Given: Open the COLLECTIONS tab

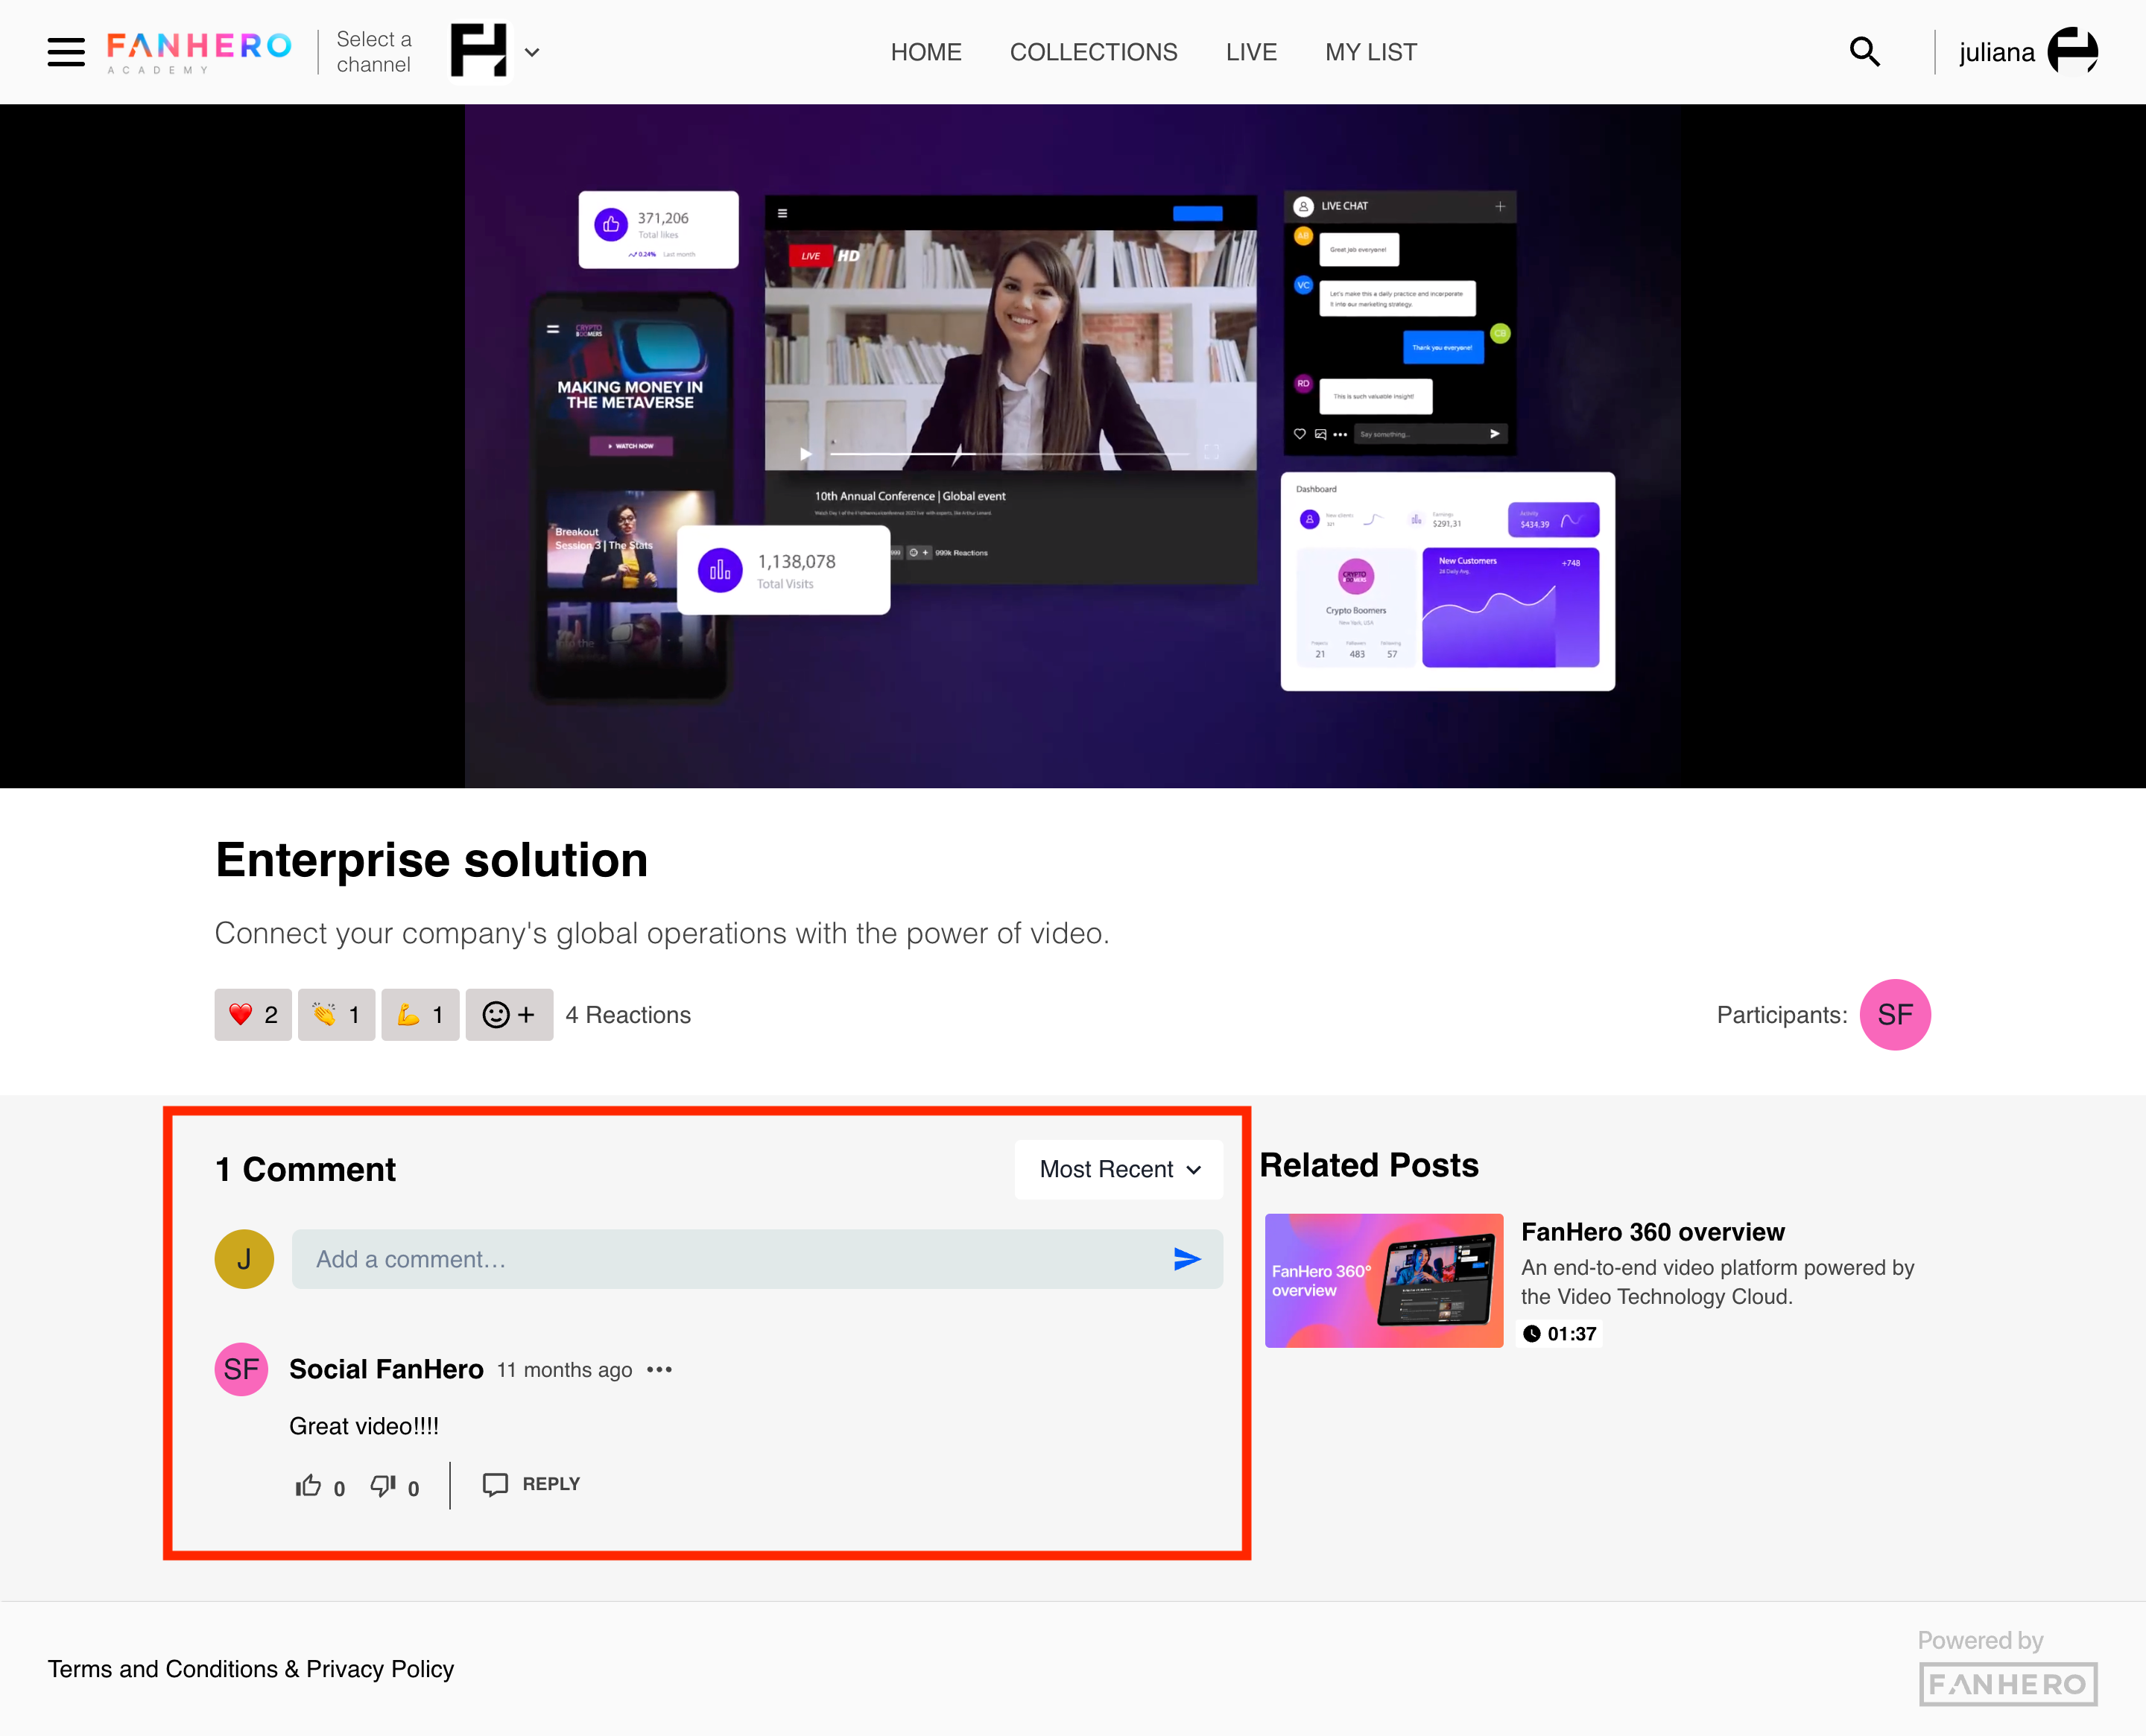Looking at the screenshot, I should coord(1093,52).
